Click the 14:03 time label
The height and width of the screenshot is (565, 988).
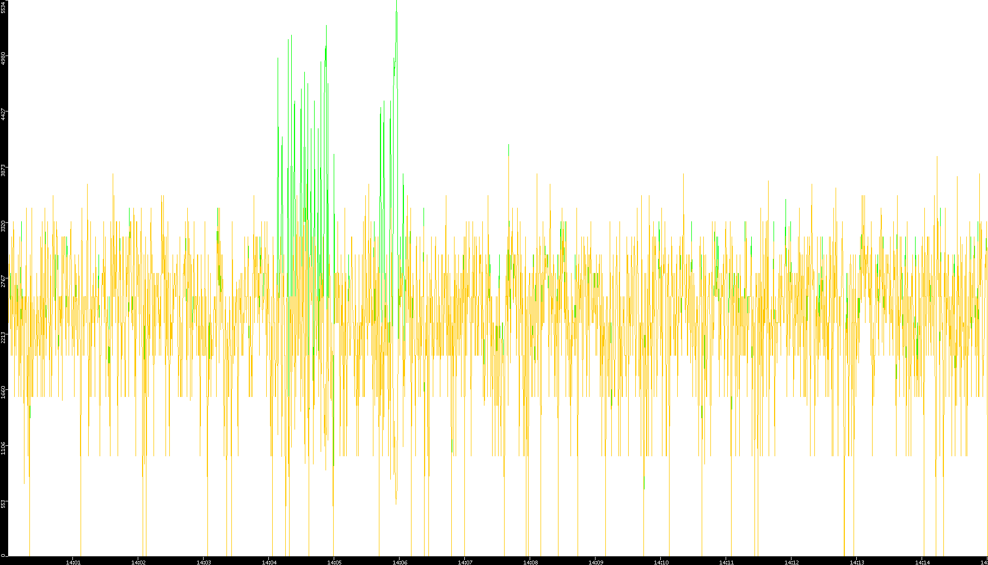pyautogui.click(x=204, y=562)
